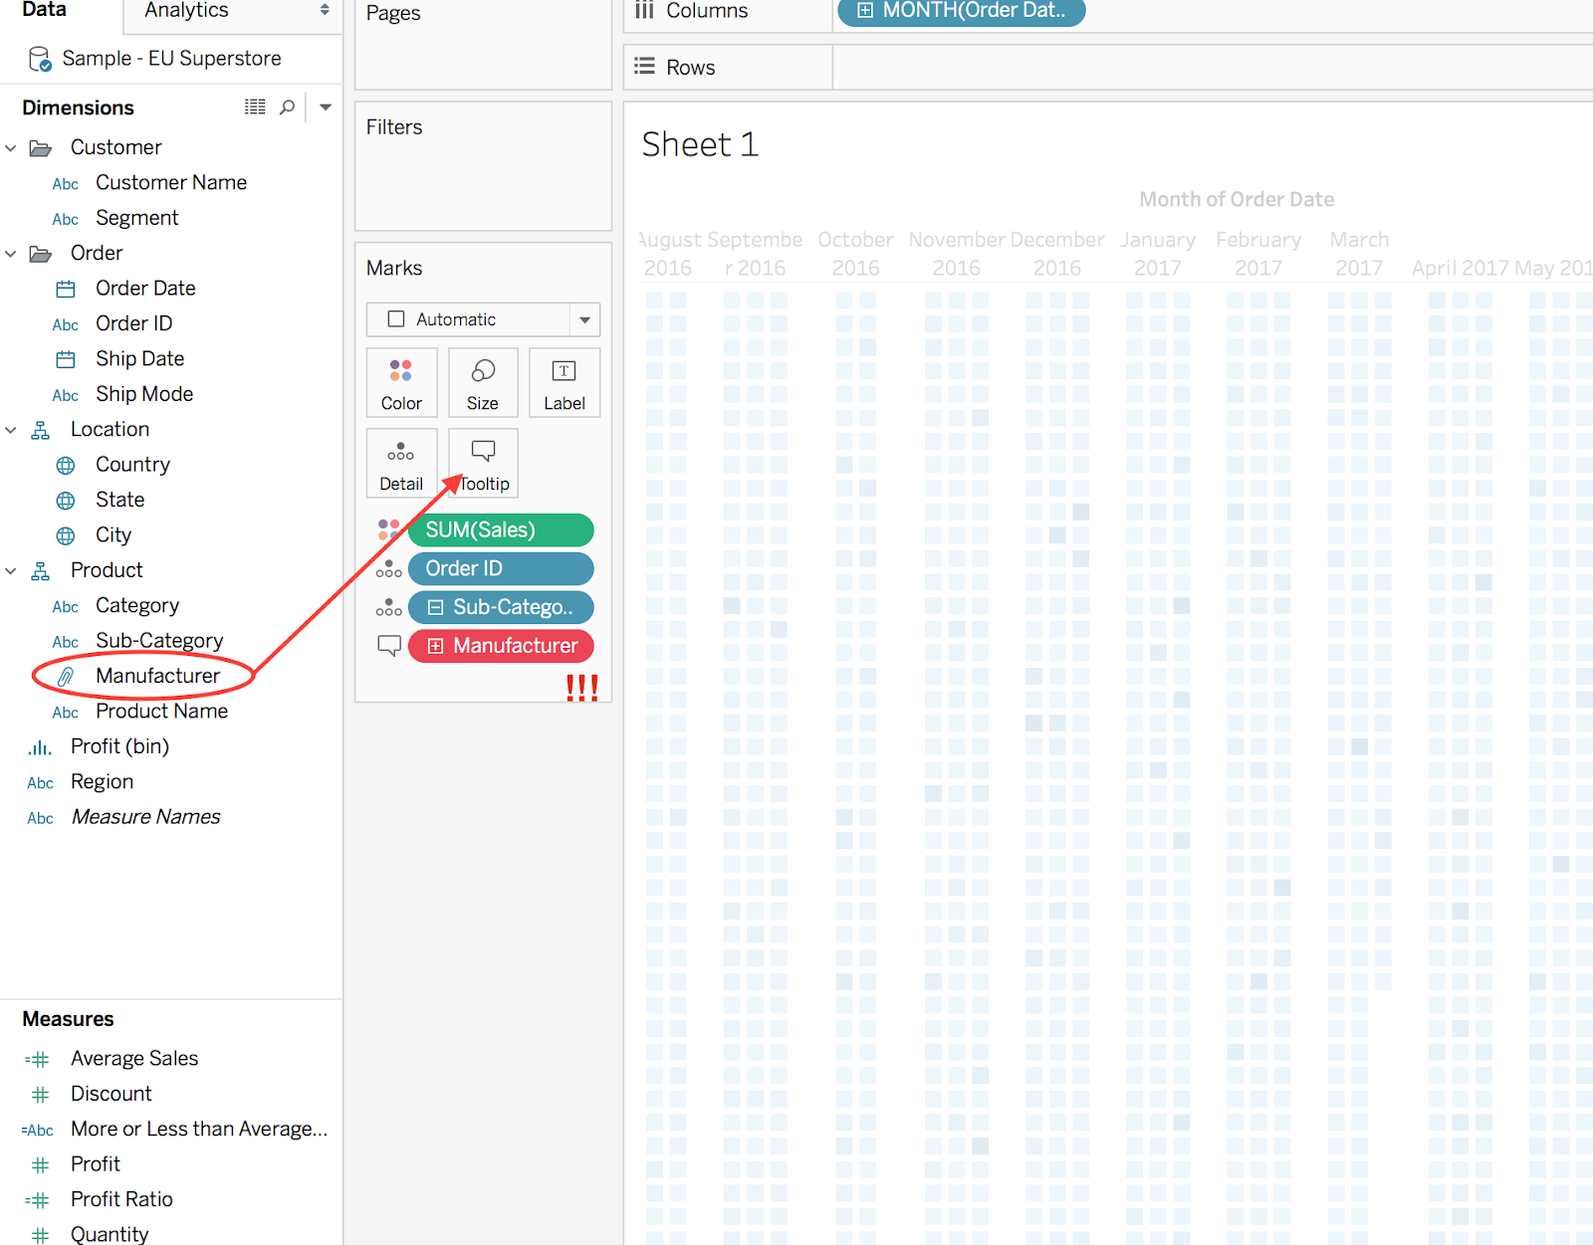Viewport: 1593px width, 1245px height.
Task: Click the Month of Order Date header
Action: tap(1237, 200)
